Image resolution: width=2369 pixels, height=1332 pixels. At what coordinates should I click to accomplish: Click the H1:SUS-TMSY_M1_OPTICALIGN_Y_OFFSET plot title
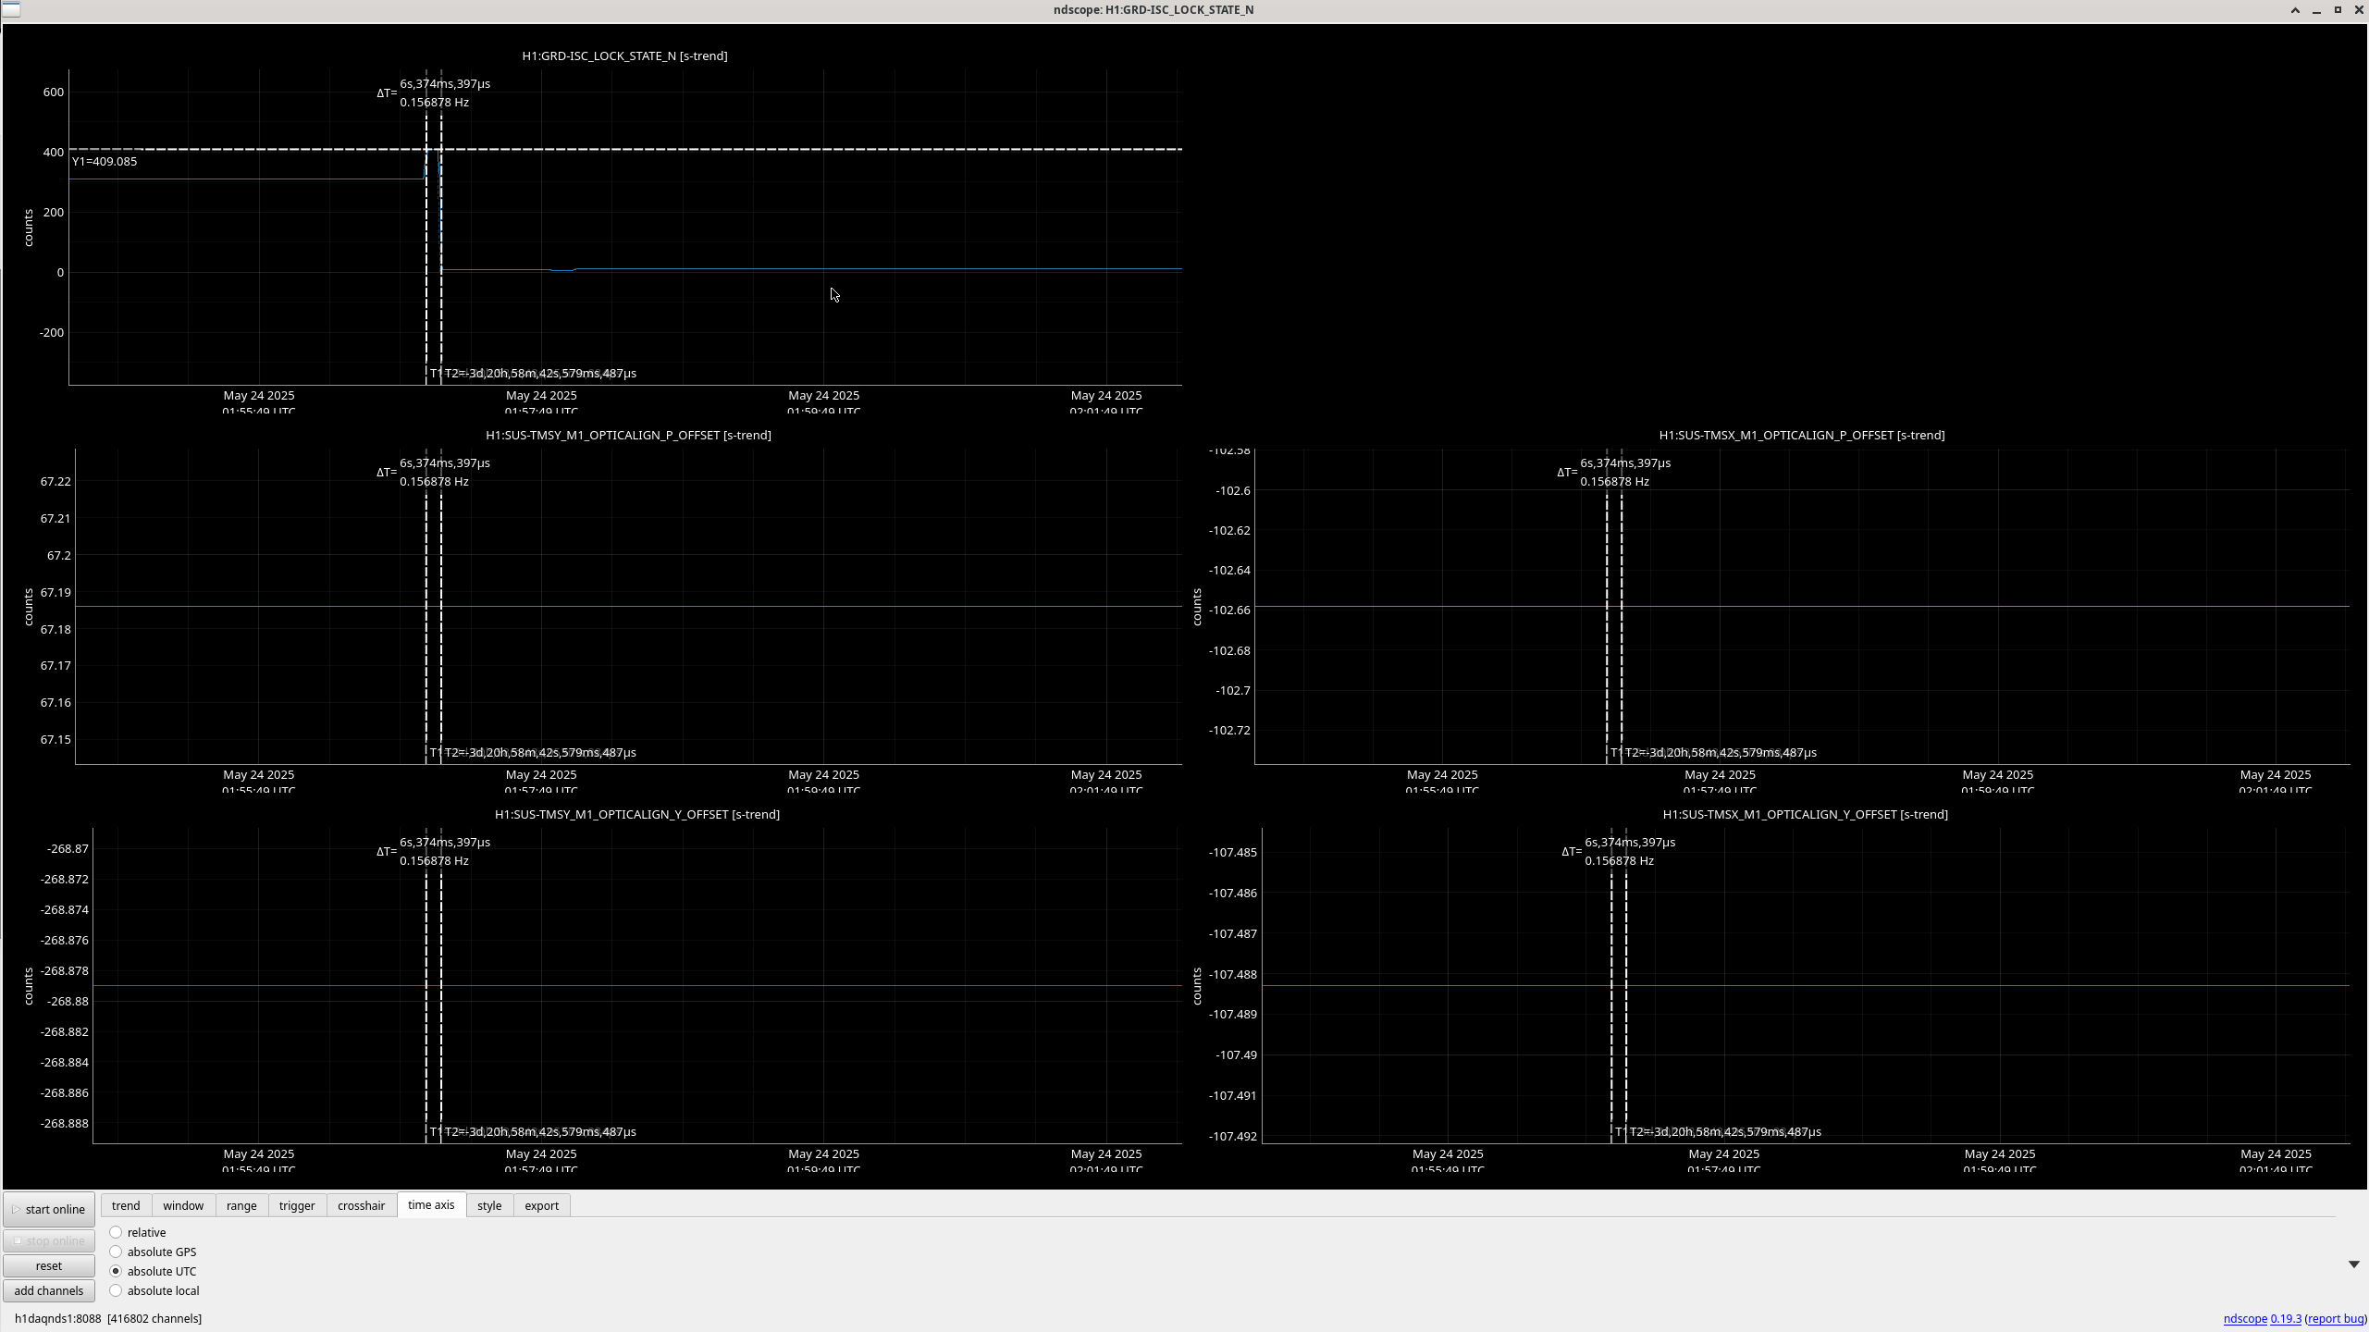pos(636,814)
